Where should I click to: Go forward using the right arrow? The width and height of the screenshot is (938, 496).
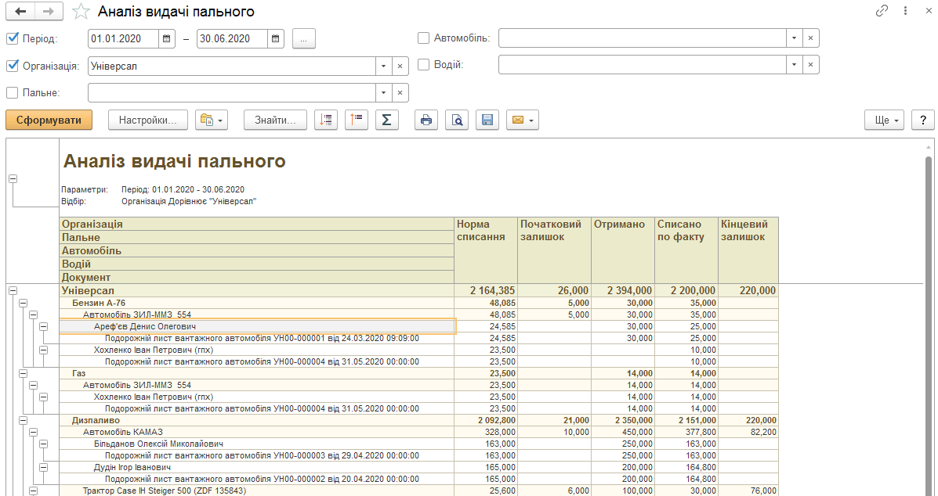(49, 11)
